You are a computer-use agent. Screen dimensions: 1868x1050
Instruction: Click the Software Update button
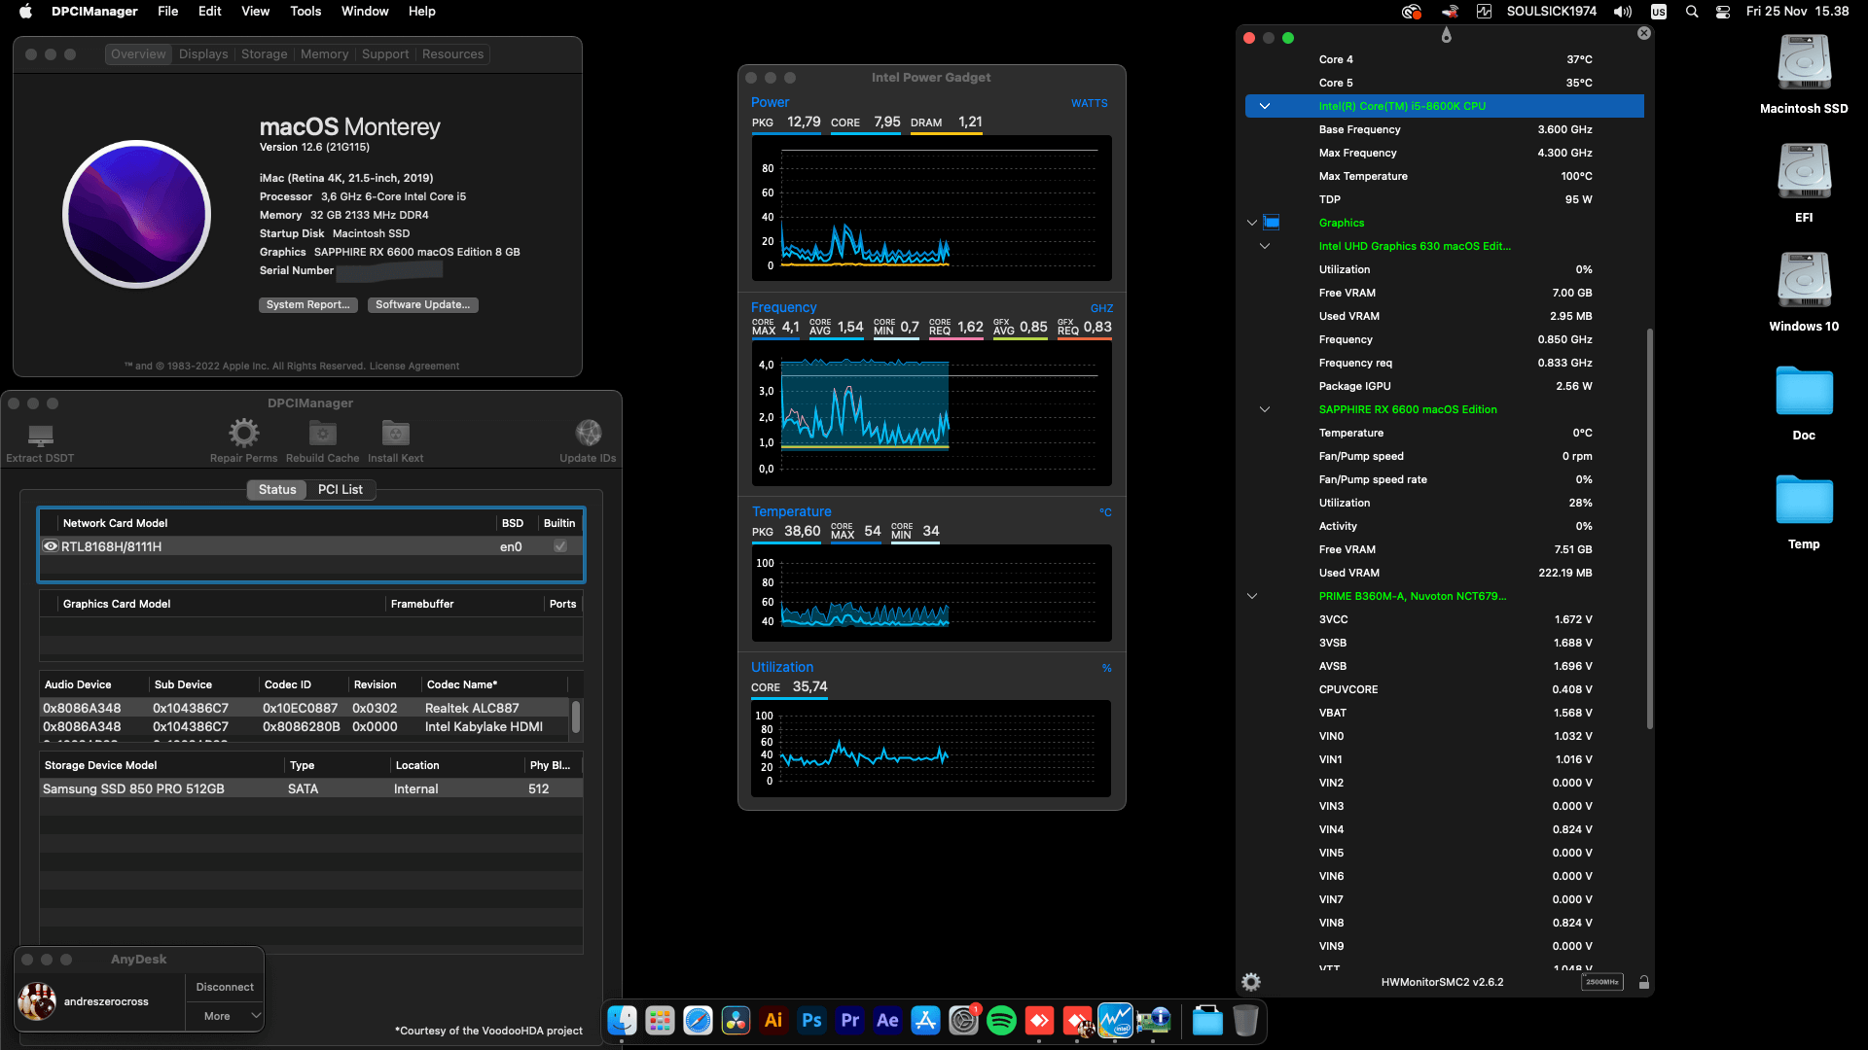(423, 305)
